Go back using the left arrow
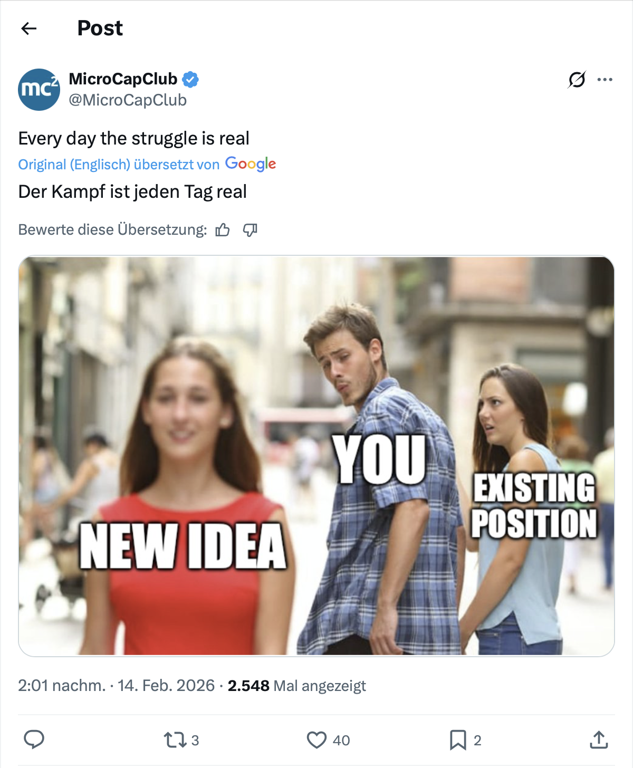The width and height of the screenshot is (633, 768). click(x=29, y=28)
